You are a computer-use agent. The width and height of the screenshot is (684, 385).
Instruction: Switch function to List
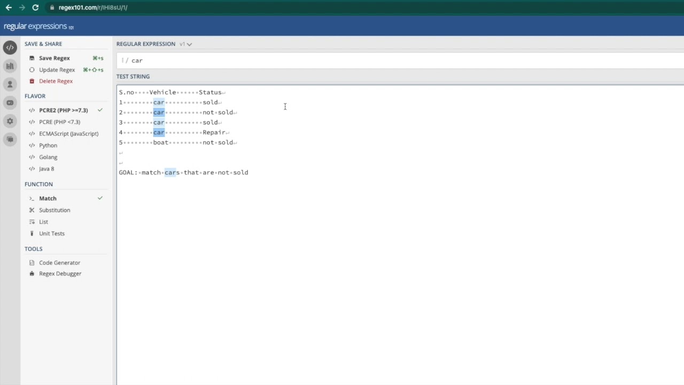(43, 222)
